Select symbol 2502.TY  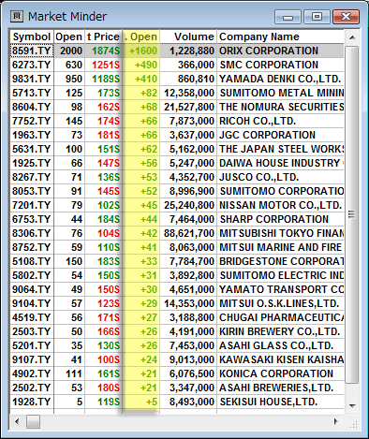32,388
